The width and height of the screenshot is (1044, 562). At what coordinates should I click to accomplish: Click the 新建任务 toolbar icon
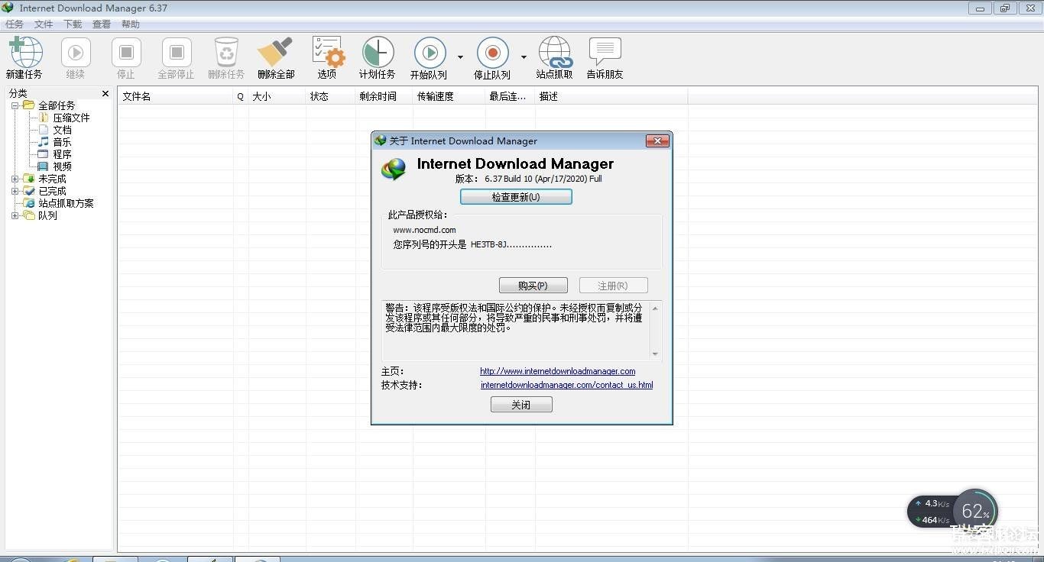point(25,53)
